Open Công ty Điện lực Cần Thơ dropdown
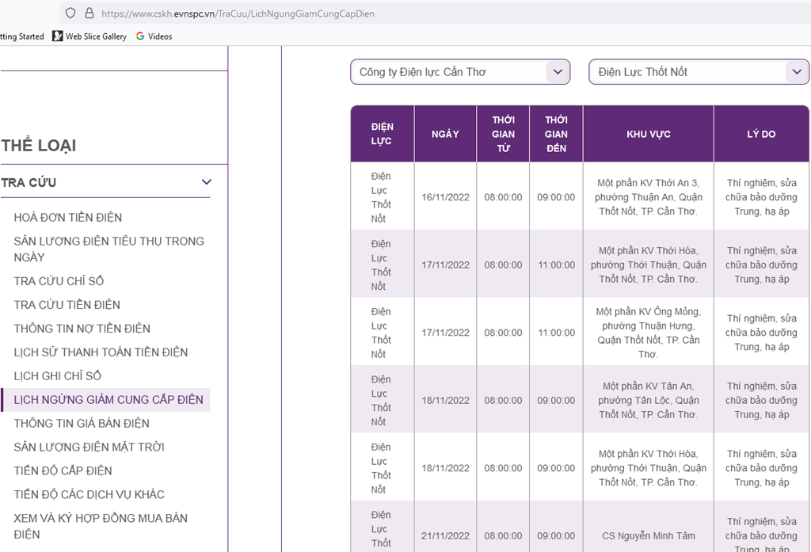The image size is (811, 552). coord(460,72)
